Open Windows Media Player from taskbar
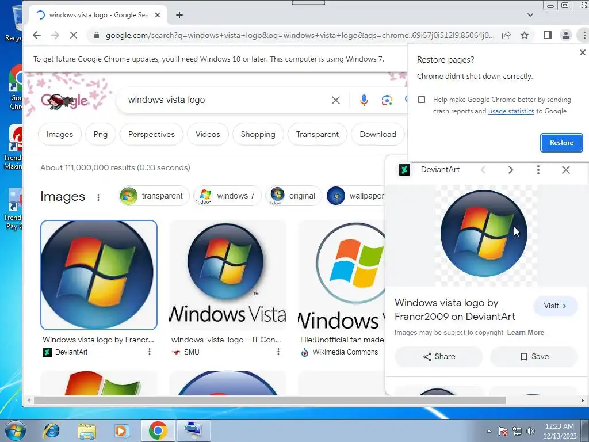Viewport: 589px width, 442px height. coord(121,430)
